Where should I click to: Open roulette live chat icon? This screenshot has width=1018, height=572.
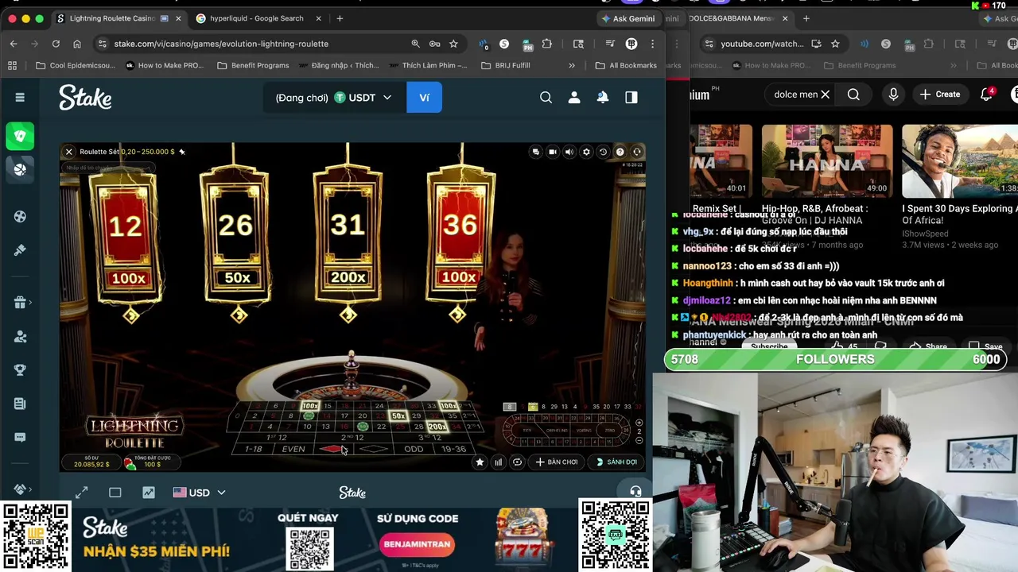click(535, 152)
